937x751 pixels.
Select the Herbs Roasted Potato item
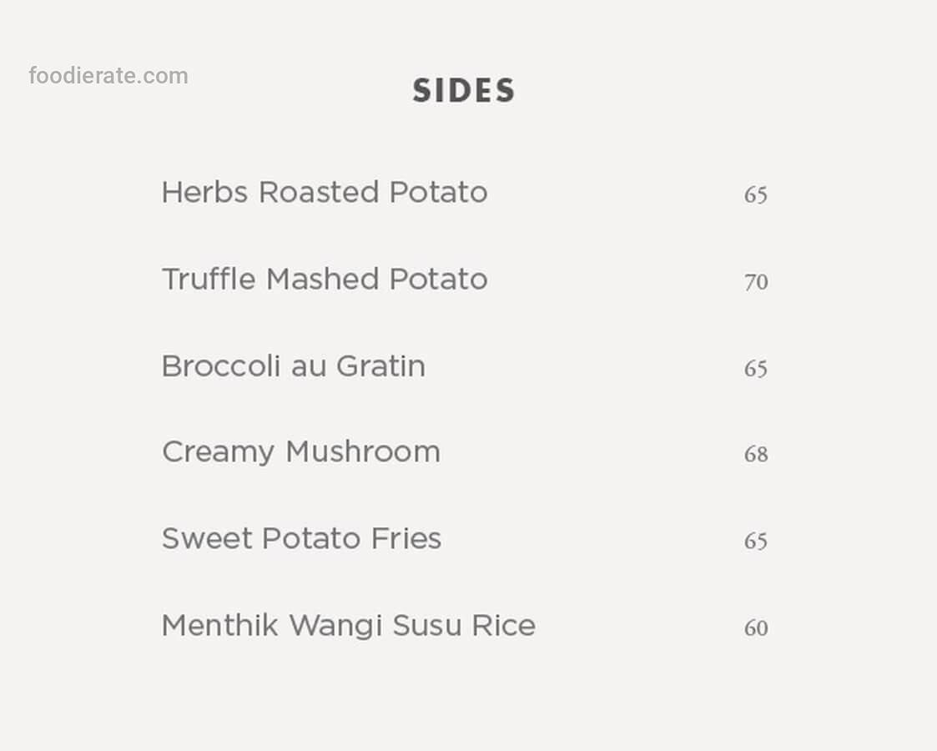[325, 193]
